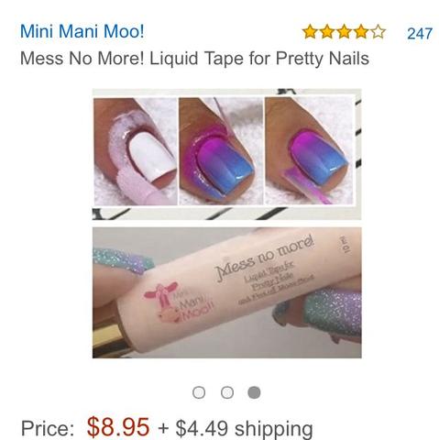The width and height of the screenshot is (439, 440).
Task: Click the $8.95 price
Action: coord(118,426)
